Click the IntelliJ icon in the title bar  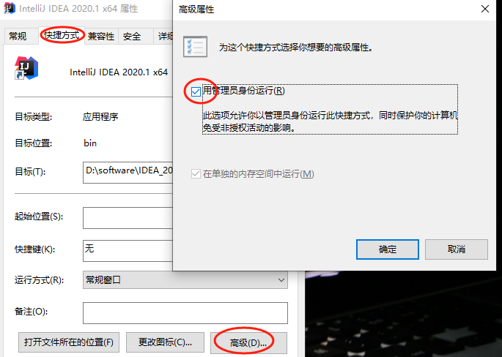point(9,8)
